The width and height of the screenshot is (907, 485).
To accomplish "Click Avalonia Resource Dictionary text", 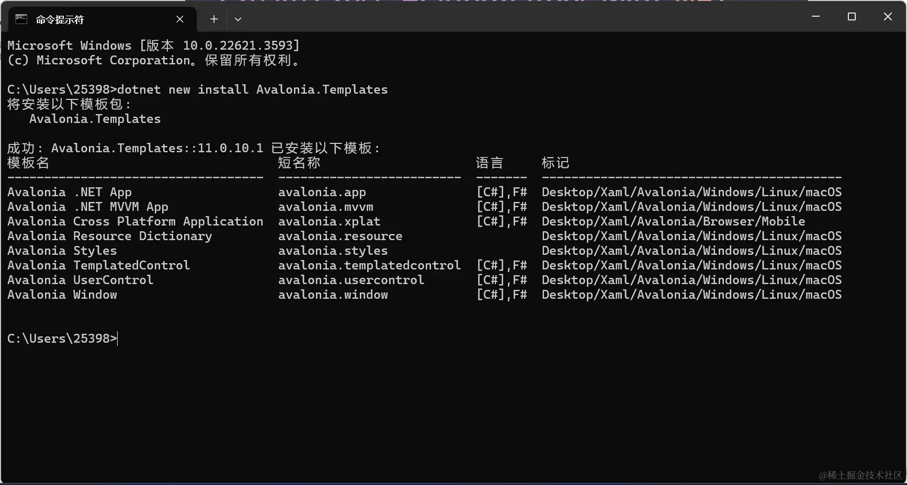I will (x=110, y=236).
